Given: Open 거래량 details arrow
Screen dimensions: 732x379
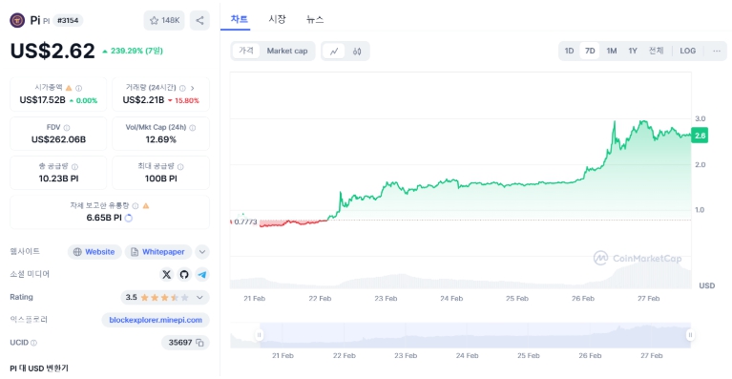Looking at the screenshot, I should [x=193, y=88].
